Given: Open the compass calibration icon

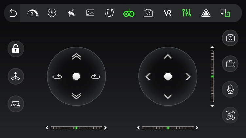Looking at the screenshot, I should [x=52, y=13].
